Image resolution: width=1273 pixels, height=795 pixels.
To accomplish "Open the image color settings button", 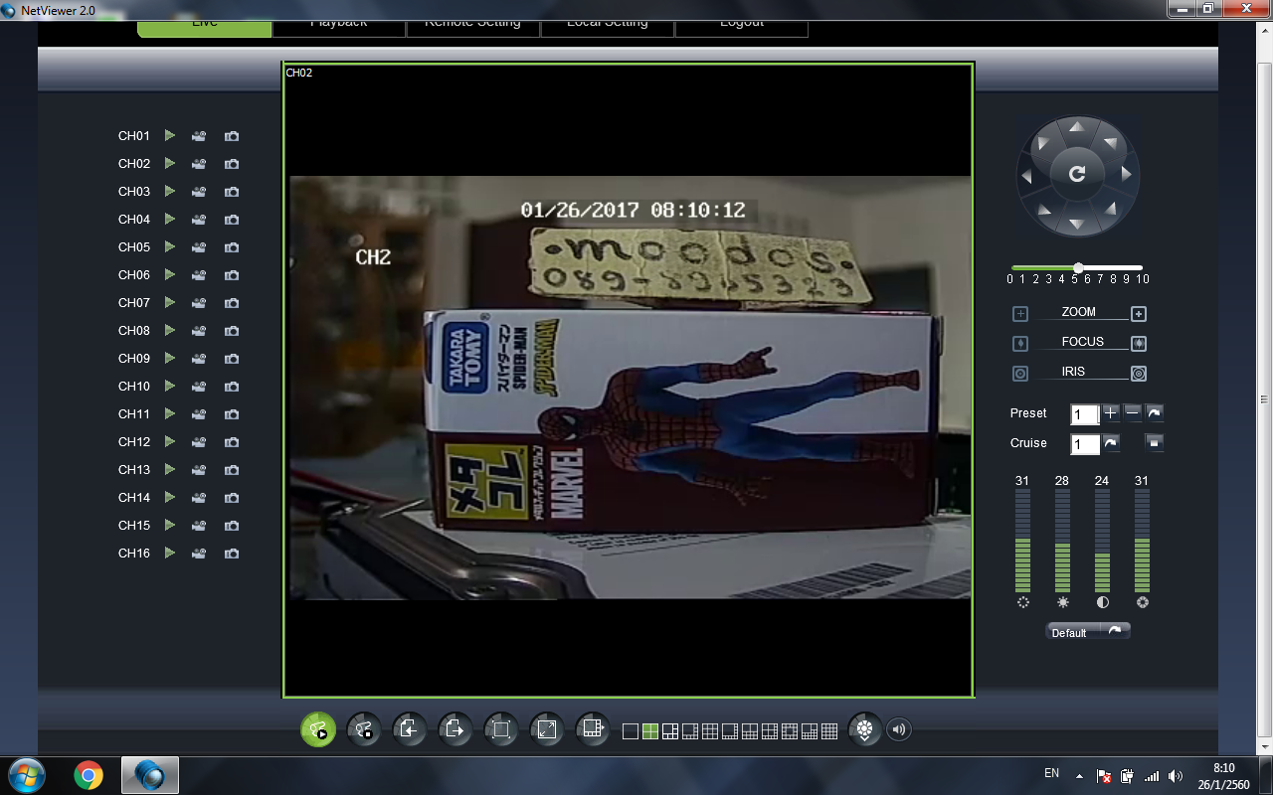I will (865, 730).
